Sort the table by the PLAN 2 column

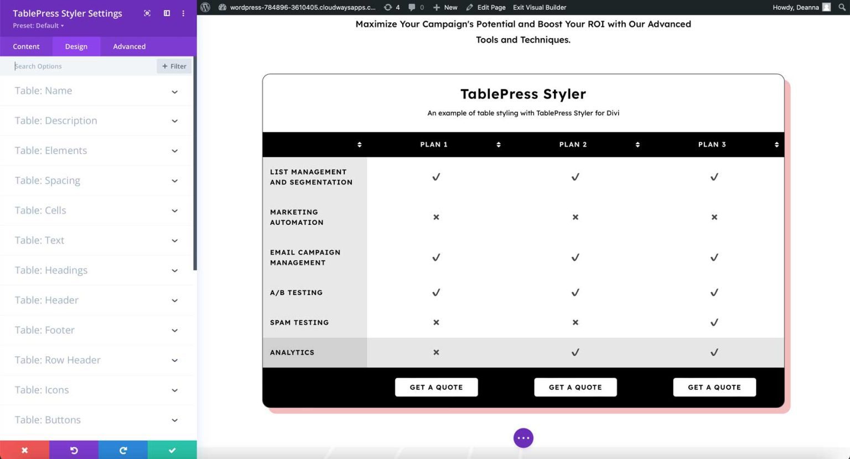point(637,144)
